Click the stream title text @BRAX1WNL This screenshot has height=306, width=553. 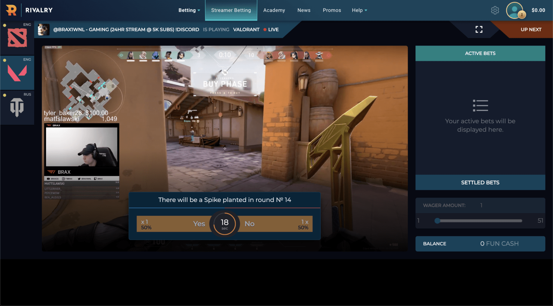[126, 29]
